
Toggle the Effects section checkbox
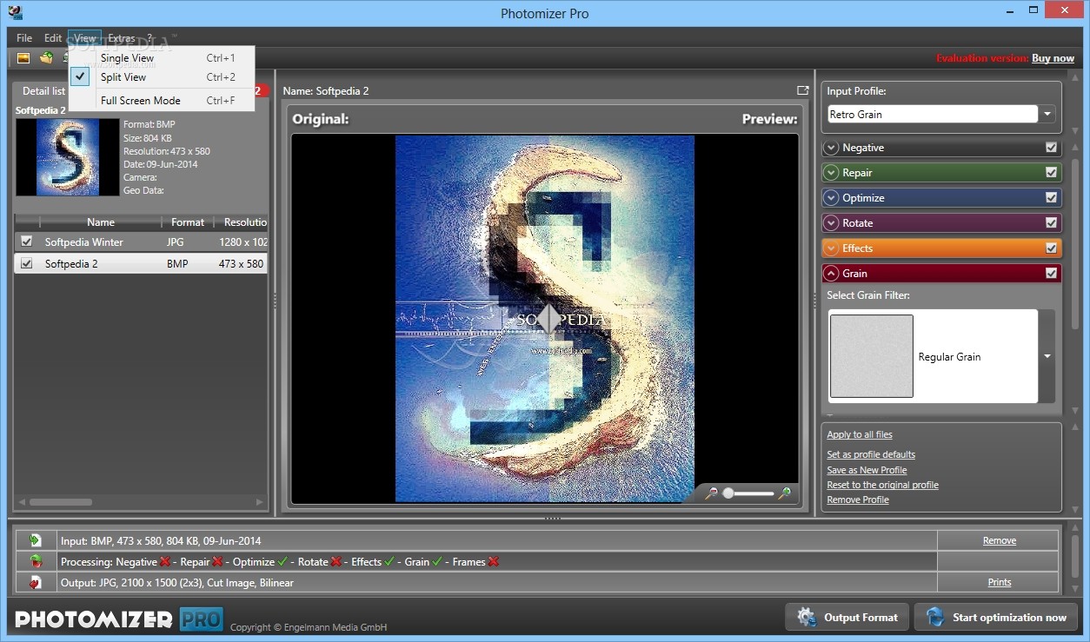(x=1052, y=248)
